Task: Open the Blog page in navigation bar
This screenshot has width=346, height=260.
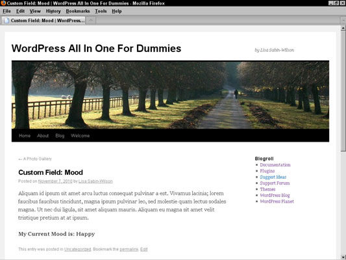Action: [60, 136]
